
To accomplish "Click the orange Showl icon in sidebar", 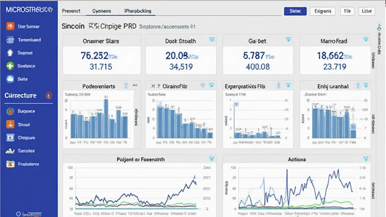I will (10, 125).
